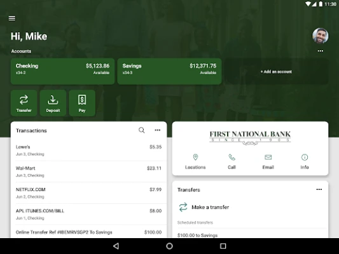The height and width of the screenshot is (254, 339).
Task: Click Make a transfer link
Action: click(210, 207)
